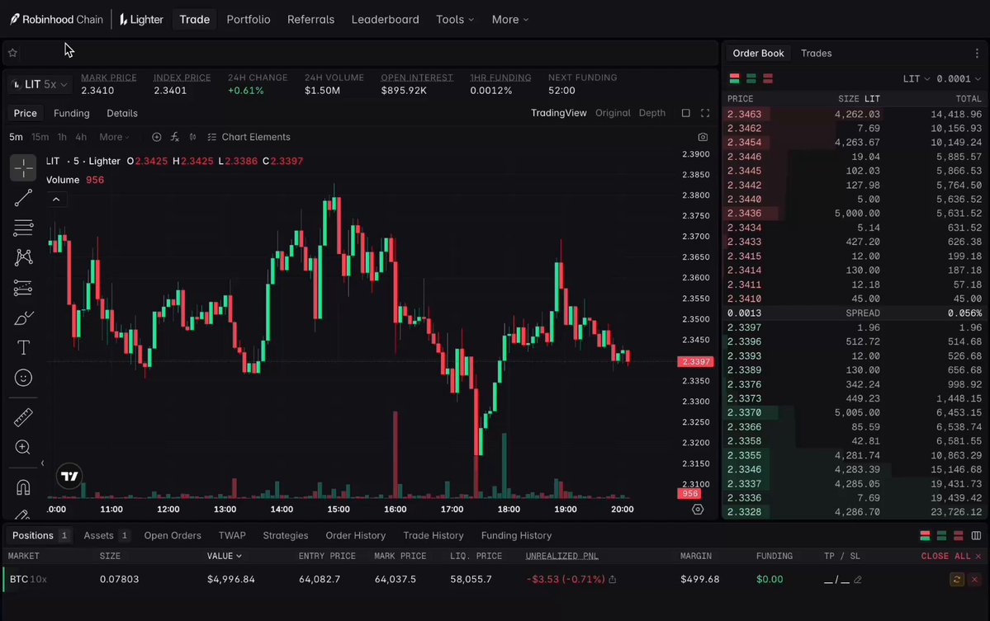This screenshot has width=990, height=621.
Task: Toggle the magnet snap mode
Action: (23, 487)
